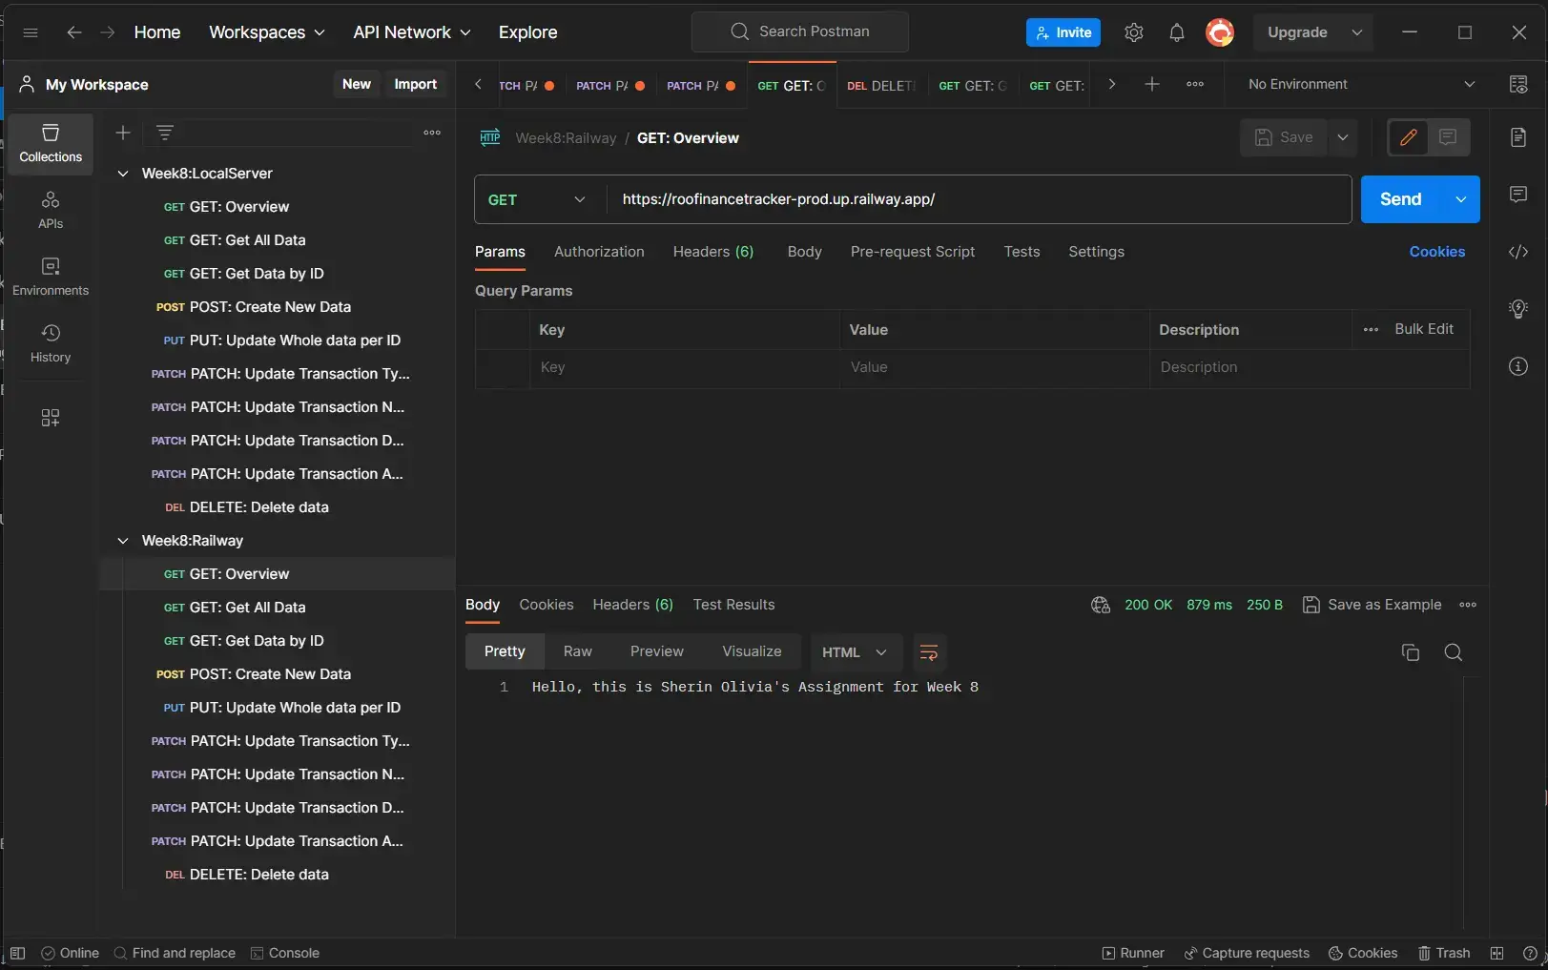Viewport: 1548px width, 970px height.
Task: Open a new request tab
Action: click(1152, 84)
